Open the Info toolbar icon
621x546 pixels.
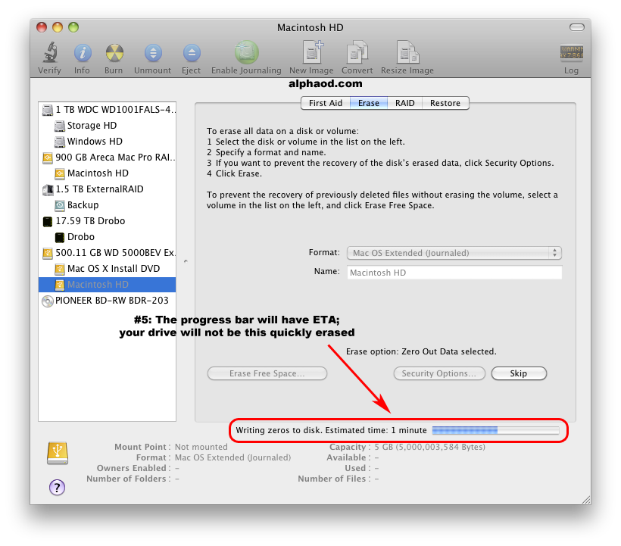[83, 53]
